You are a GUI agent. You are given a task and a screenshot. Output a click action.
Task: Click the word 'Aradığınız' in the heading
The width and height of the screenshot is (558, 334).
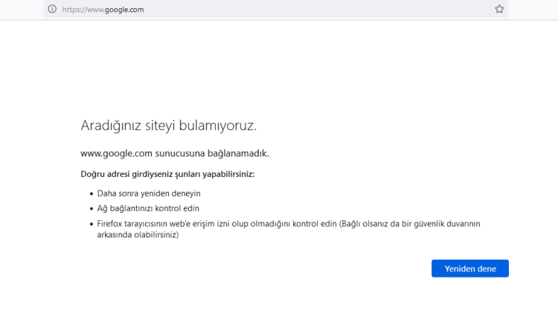110,125
